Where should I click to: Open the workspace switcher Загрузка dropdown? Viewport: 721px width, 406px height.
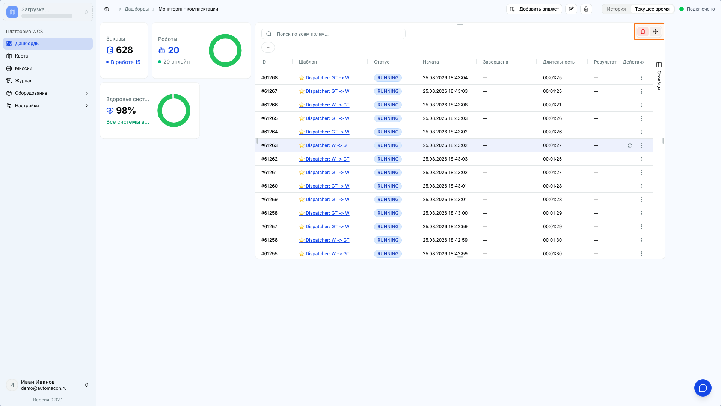pos(48,12)
